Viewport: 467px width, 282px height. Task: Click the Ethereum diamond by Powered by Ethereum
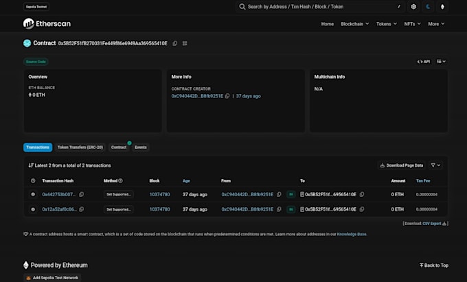tap(26, 265)
